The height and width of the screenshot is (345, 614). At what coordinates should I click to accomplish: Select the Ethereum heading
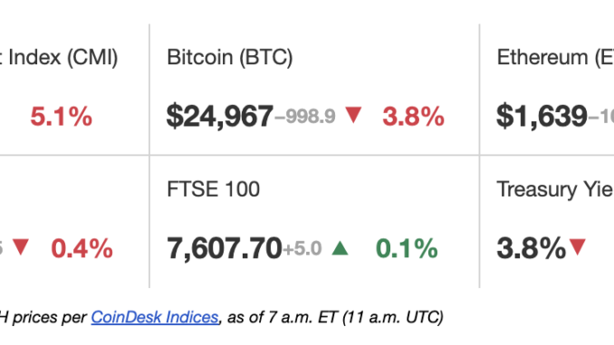coord(555,58)
